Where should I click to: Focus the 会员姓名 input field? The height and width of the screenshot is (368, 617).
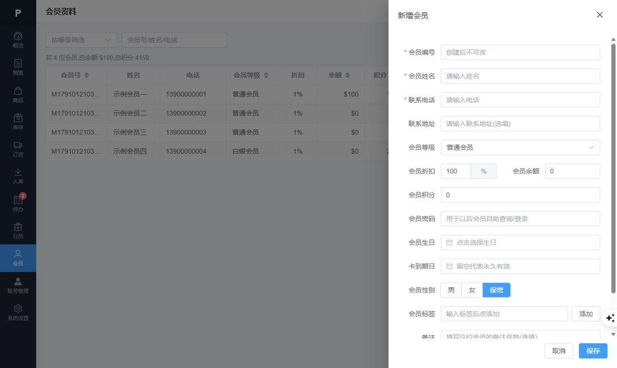tap(520, 76)
